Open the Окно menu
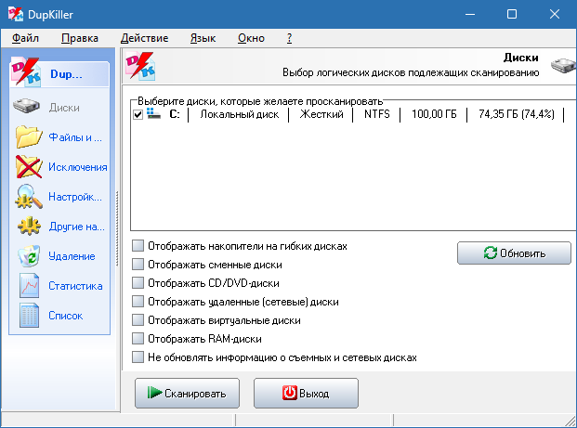Screen dimensions: 577x428 coord(251,38)
